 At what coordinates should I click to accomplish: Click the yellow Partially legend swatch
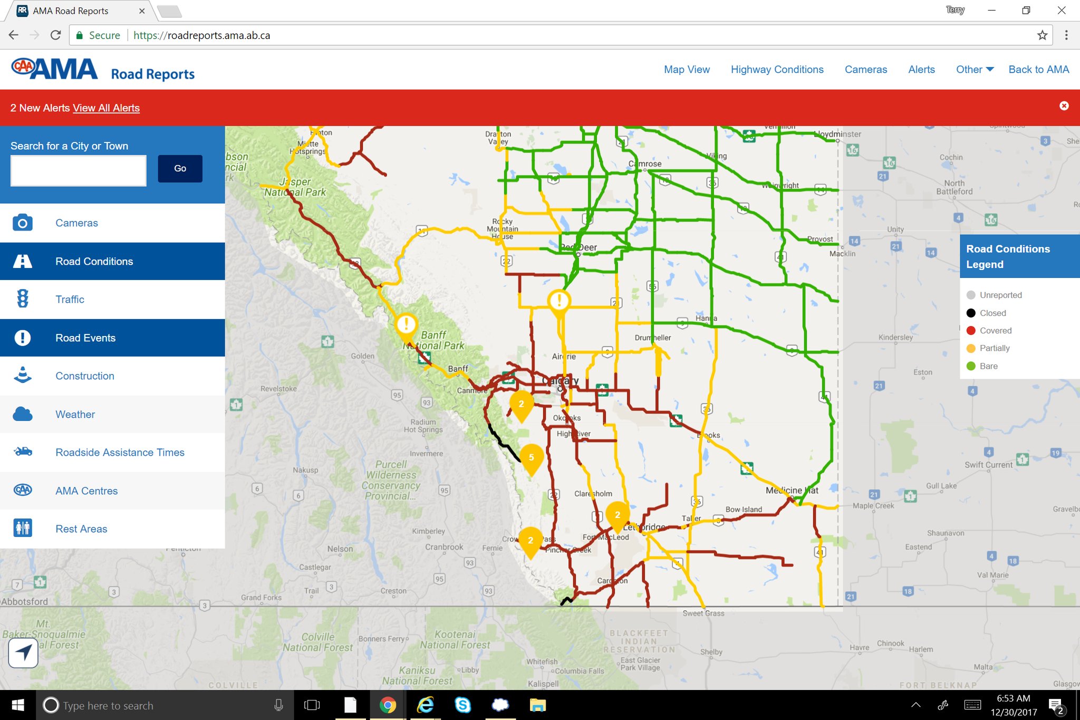(970, 348)
